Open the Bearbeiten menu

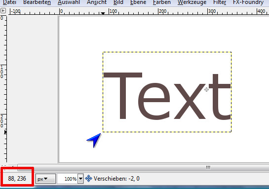(x=37, y=2)
